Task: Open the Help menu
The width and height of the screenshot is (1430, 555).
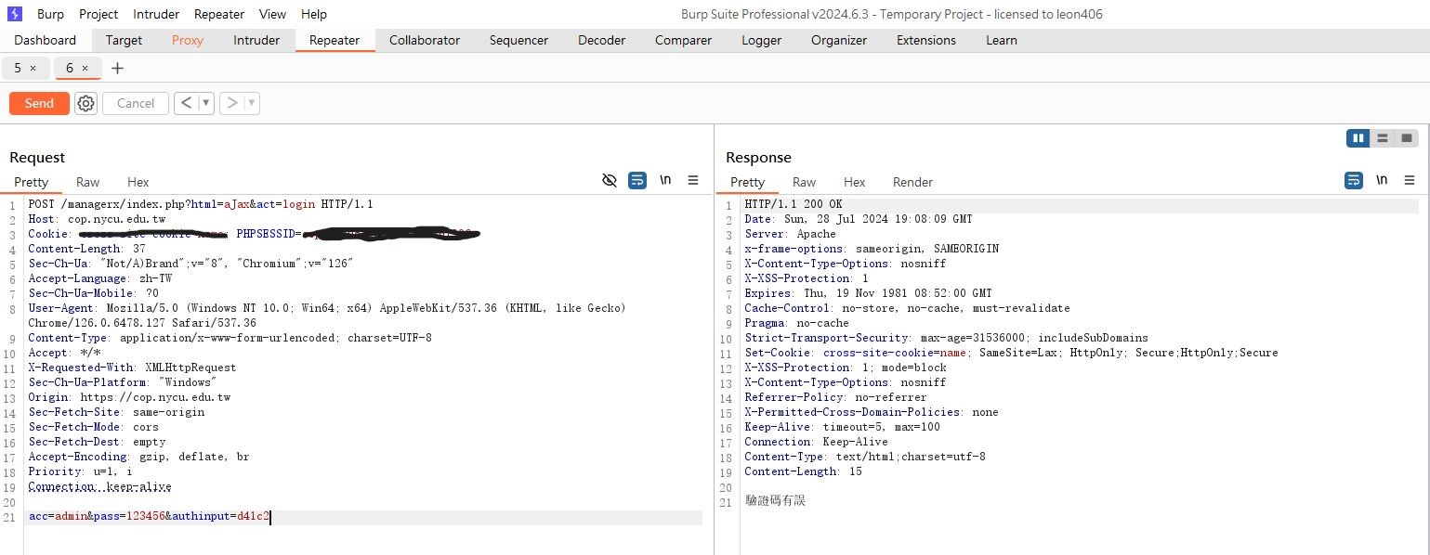Action: (314, 14)
